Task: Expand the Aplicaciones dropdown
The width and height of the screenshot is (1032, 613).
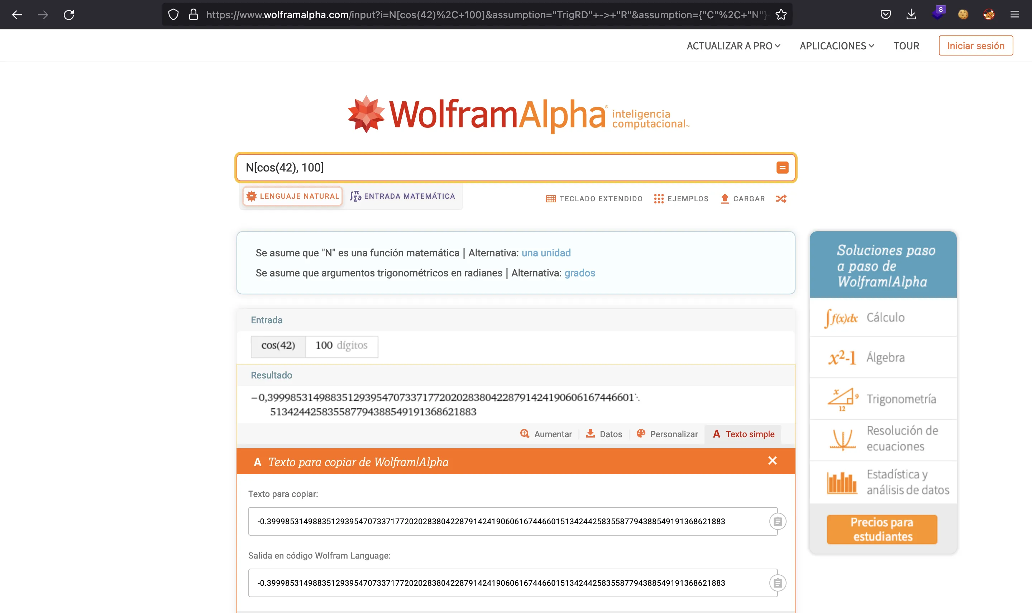Action: click(837, 46)
